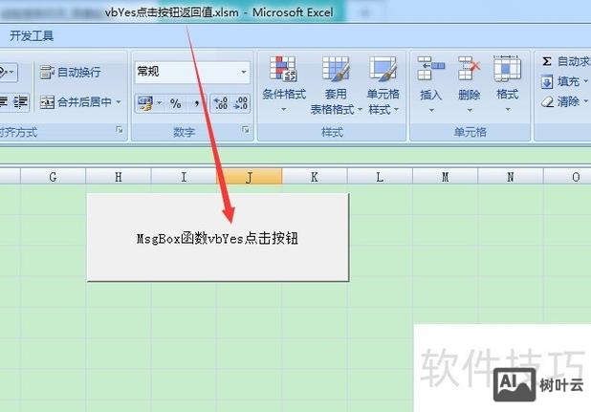Image resolution: width=591 pixels, height=412 pixels.
Task: Open the 开发工具 ribbon tab
Action: coord(32,36)
